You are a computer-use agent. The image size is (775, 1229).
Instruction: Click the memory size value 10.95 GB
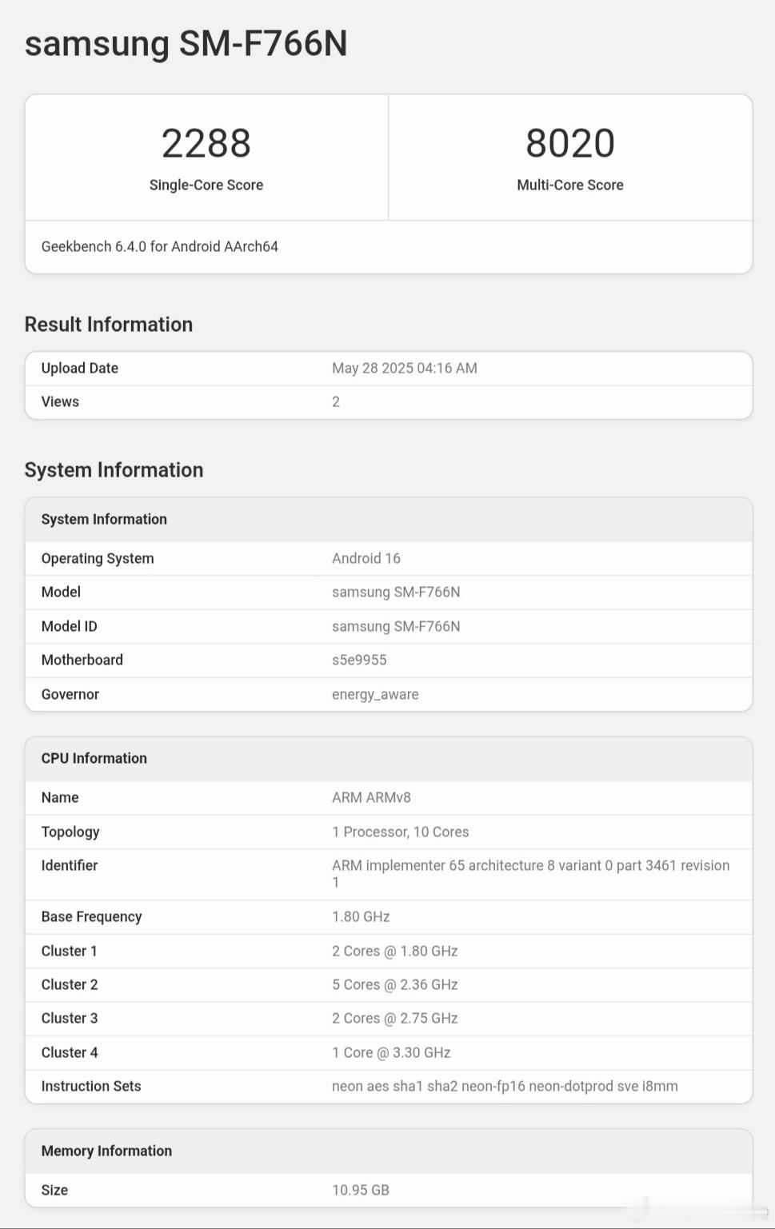tap(361, 1190)
